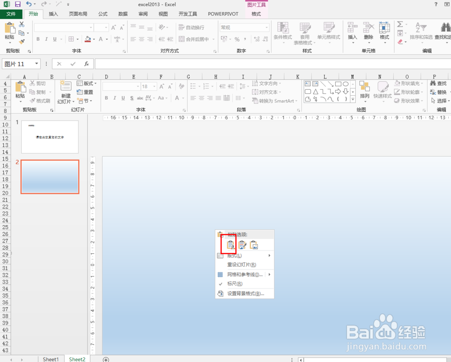Toggle PowerPoint text shadow S button
Image resolution: width=451 pixels, height=362 pixels.
click(x=132, y=98)
